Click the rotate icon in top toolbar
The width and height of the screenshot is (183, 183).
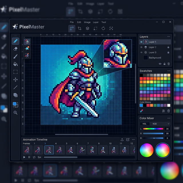pyautogui.click(x=103, y=28)
